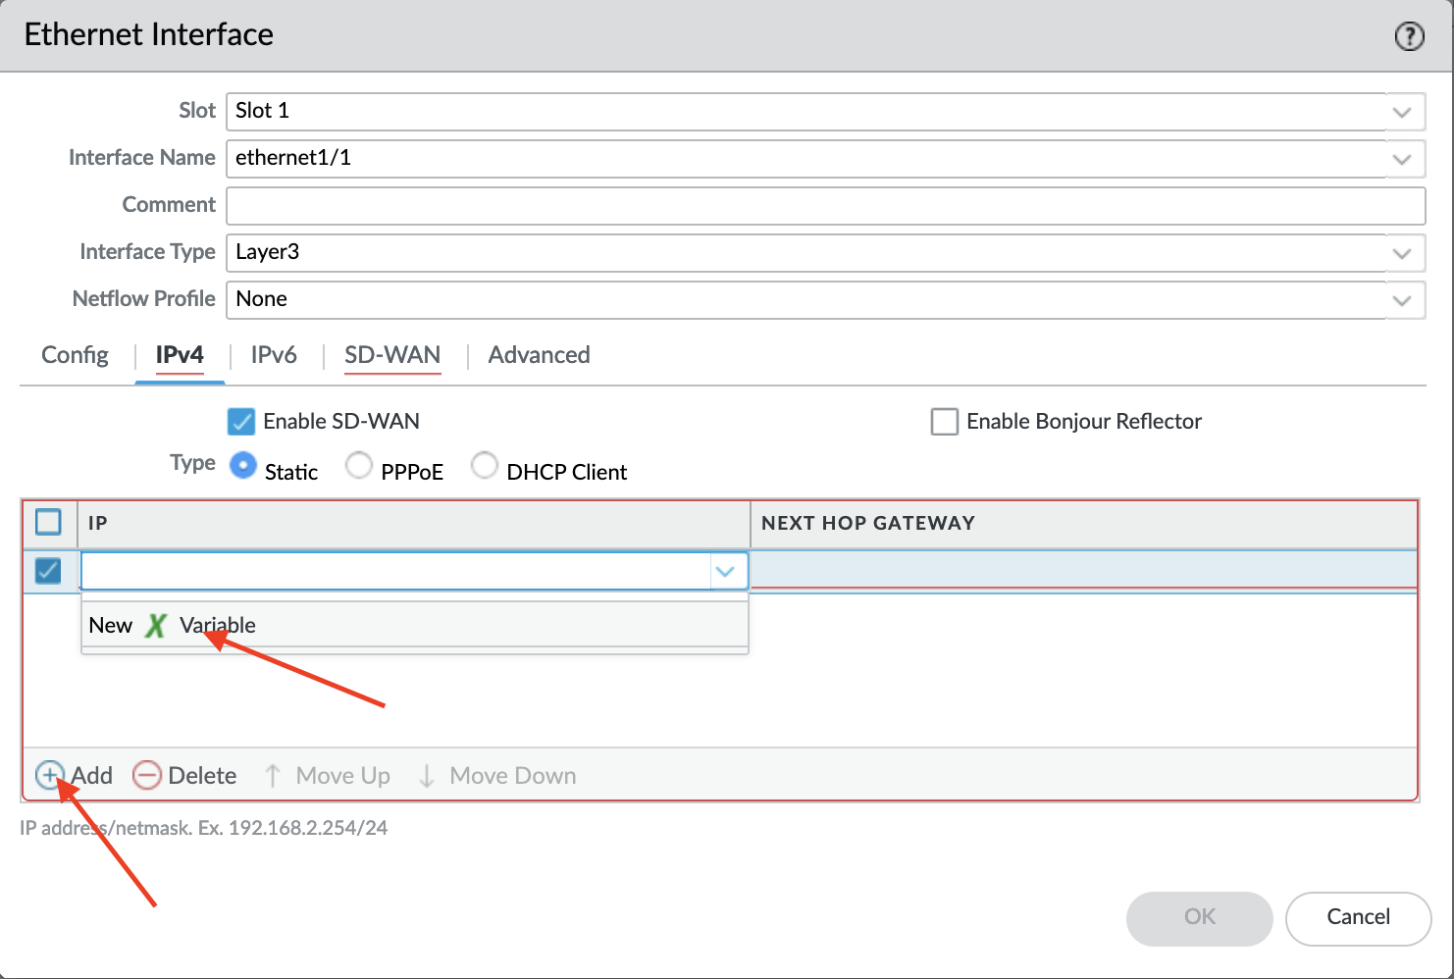Click the Delete minus icon
1454x979 pixels.
point(146,775)
